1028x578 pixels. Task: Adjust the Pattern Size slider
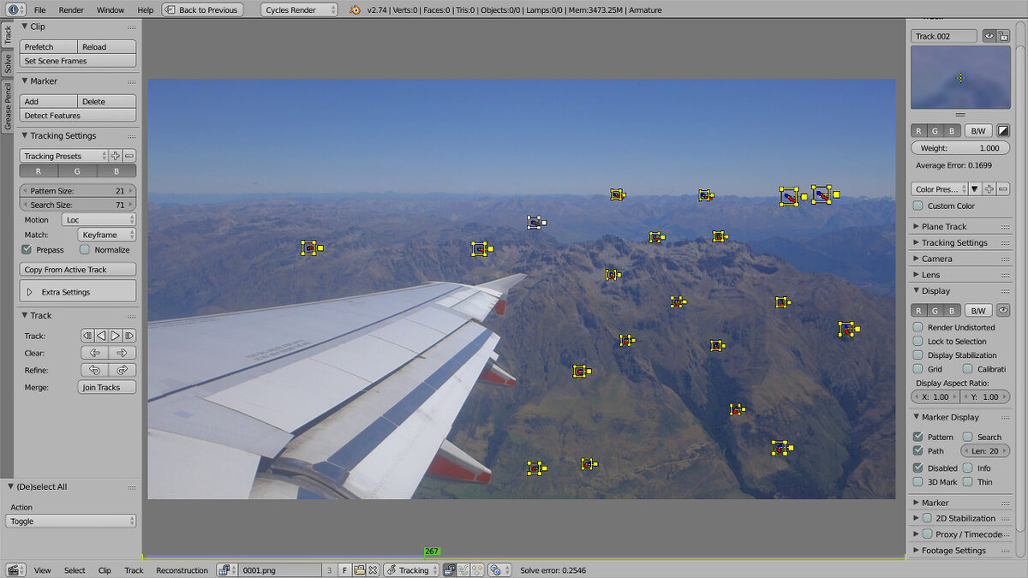(78, 190)
